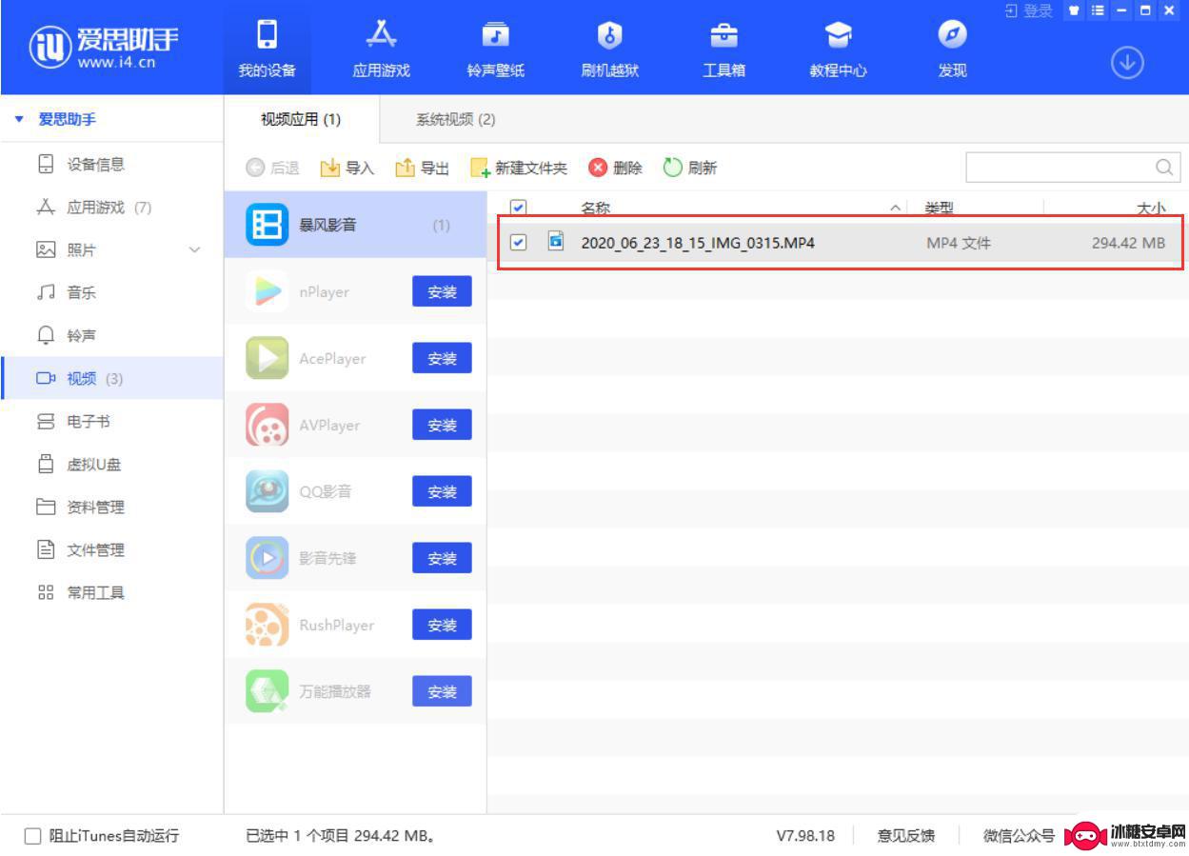Install QQ影音 with its 安装 button

(x=442, y=491)
